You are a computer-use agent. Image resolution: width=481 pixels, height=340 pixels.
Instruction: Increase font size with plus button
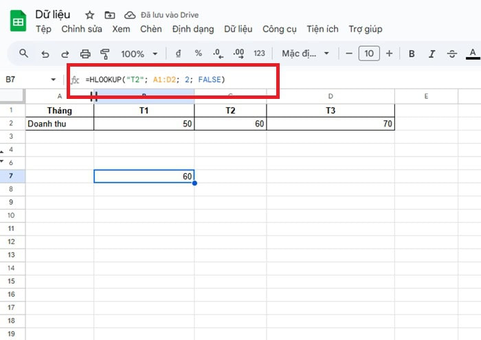click(390, 54)
